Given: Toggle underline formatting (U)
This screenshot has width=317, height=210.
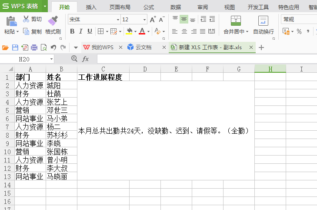Looking at the screenshot, I should [x=90, y=31].
